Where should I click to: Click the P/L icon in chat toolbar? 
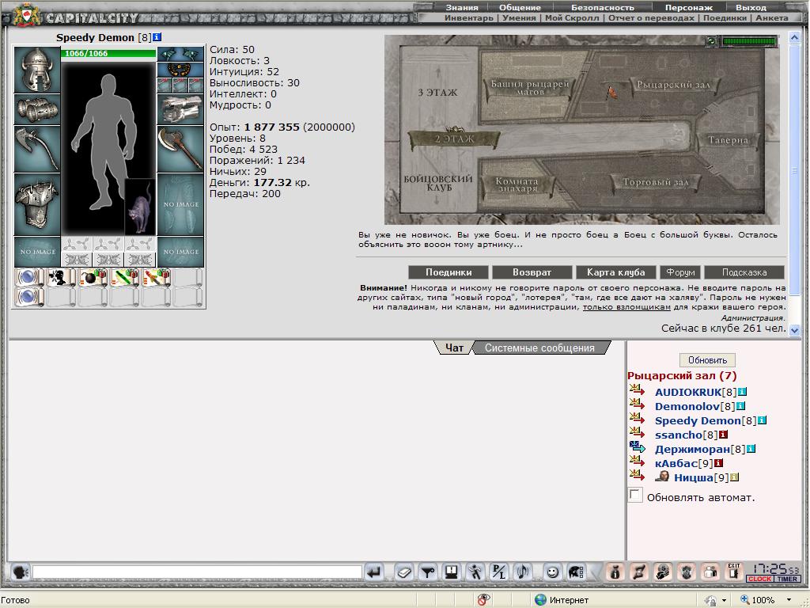tap(499, 572)
